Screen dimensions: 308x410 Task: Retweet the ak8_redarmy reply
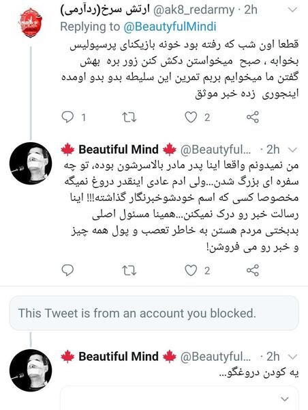pos(129,117)
